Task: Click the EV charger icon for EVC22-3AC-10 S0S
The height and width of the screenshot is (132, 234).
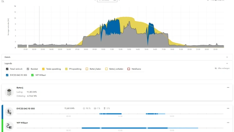Action: [x=9, y=112]
